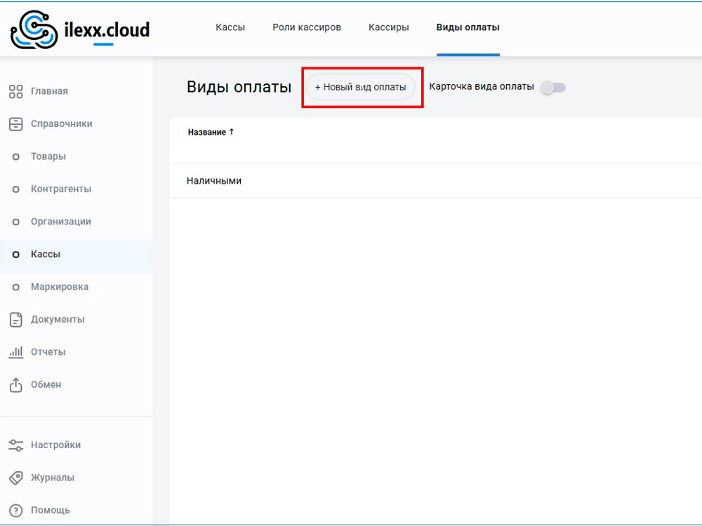
Task: Open Товары in the sidebar
Action: pos(48,156)
